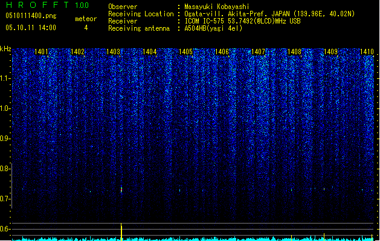Screen dimensions: 380x241
Task: Select observer name Masayuki Kobayashi
Action: [x=217, y=7]
